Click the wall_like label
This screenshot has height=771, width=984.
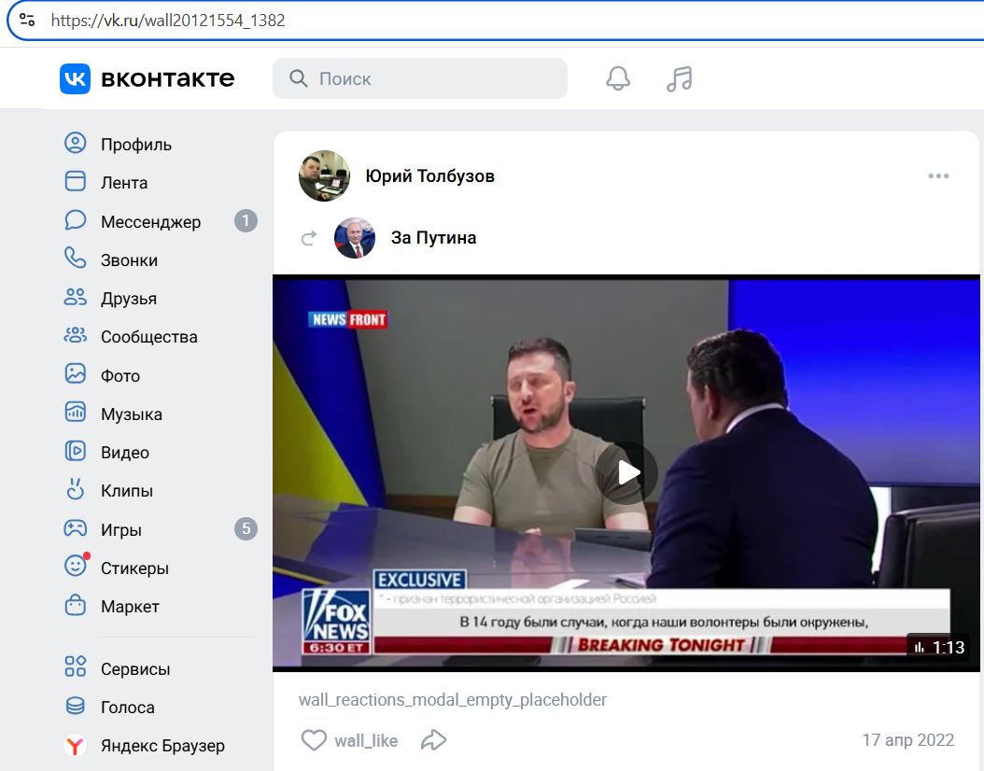(x=366, y=741)
